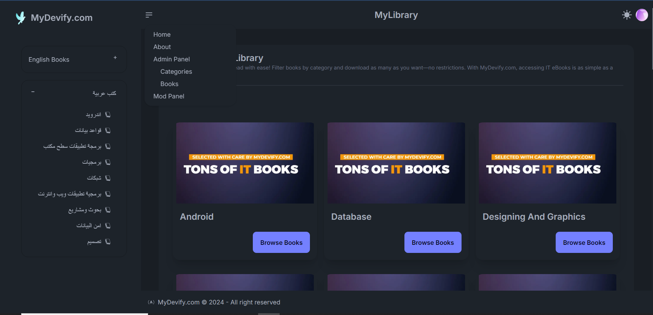
Task: Click the MyDevify bird logo icon
Action: point(21,18)
